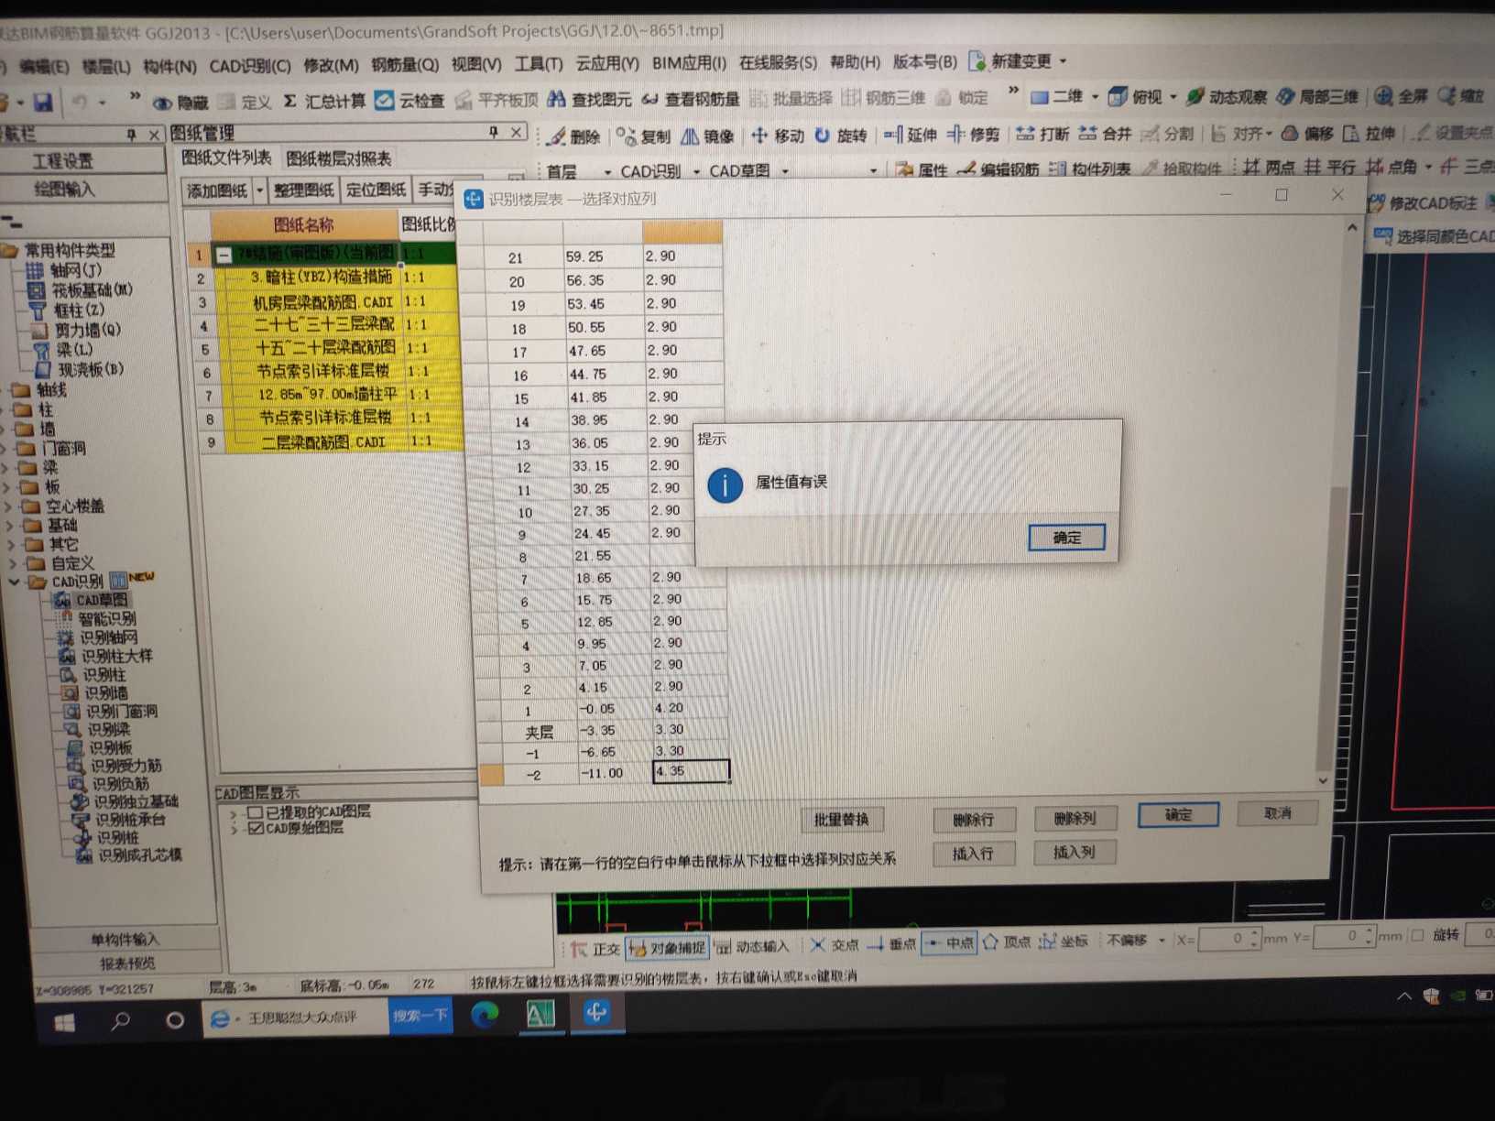Screen dimensions: 1495x1121
Task: Click the 删除行 button
Action: coord(973,819)
